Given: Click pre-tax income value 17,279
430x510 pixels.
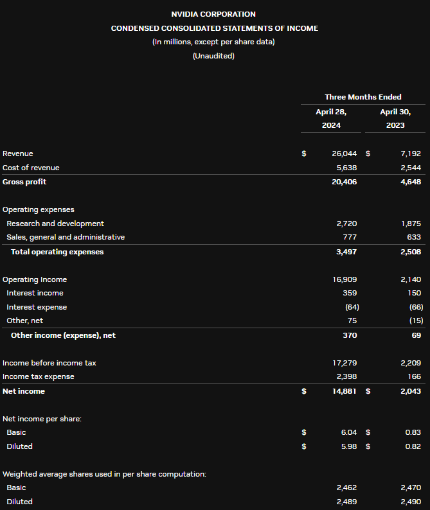Looking at the screenshot, I should (x=345, y=363).
